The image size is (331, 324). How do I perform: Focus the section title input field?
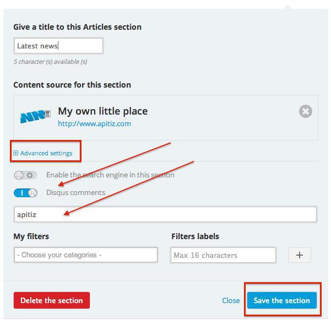(58, 46)
